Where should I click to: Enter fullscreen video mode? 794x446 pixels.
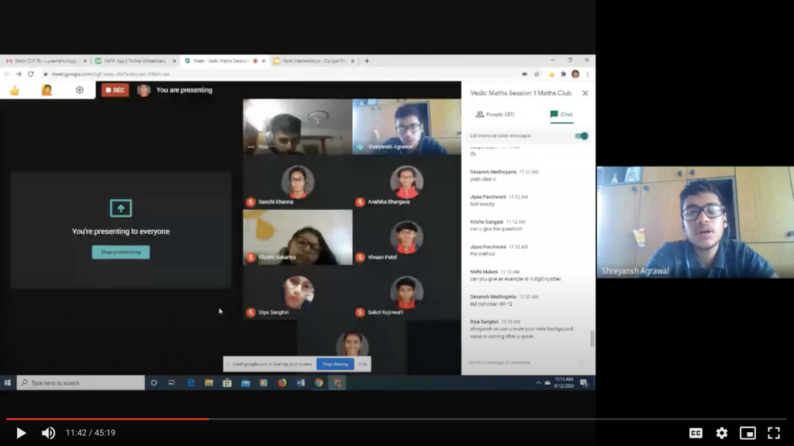[774, 433]
